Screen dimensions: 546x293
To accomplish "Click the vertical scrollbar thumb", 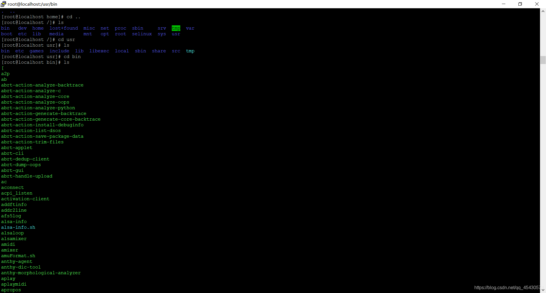I will [543, 60].
